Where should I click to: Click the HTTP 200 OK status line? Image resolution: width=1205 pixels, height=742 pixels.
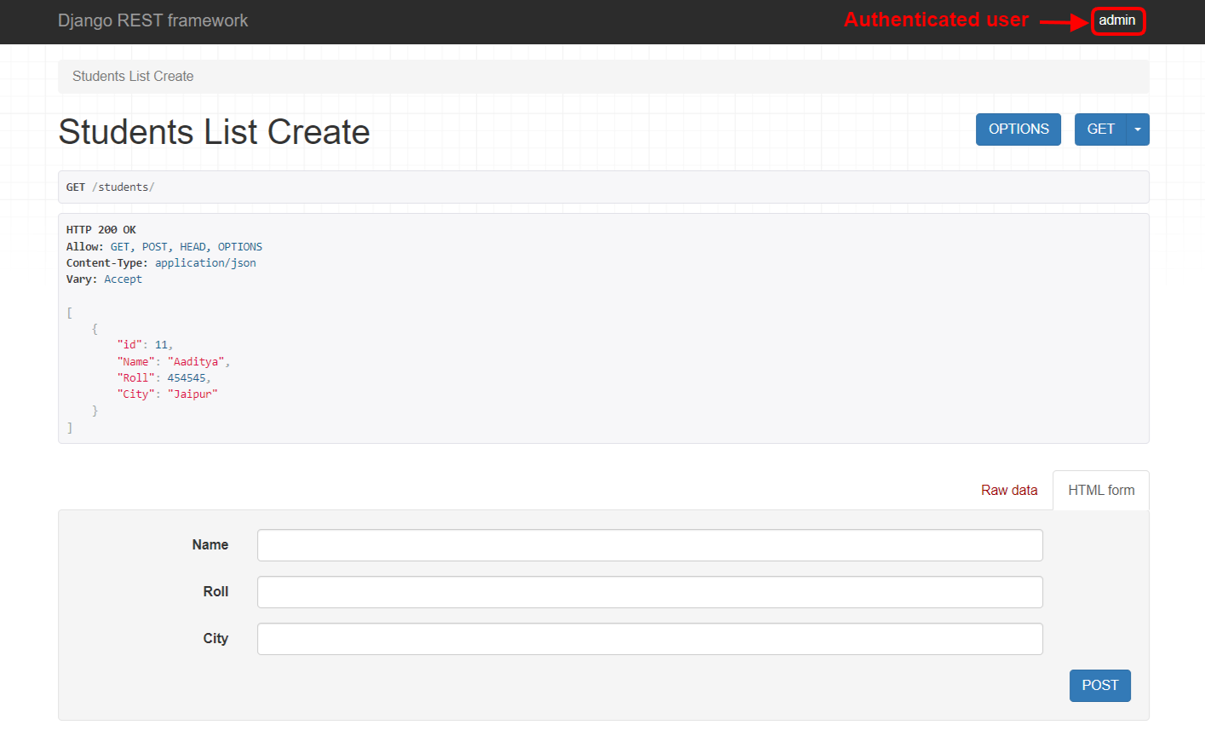click(101, 230)
